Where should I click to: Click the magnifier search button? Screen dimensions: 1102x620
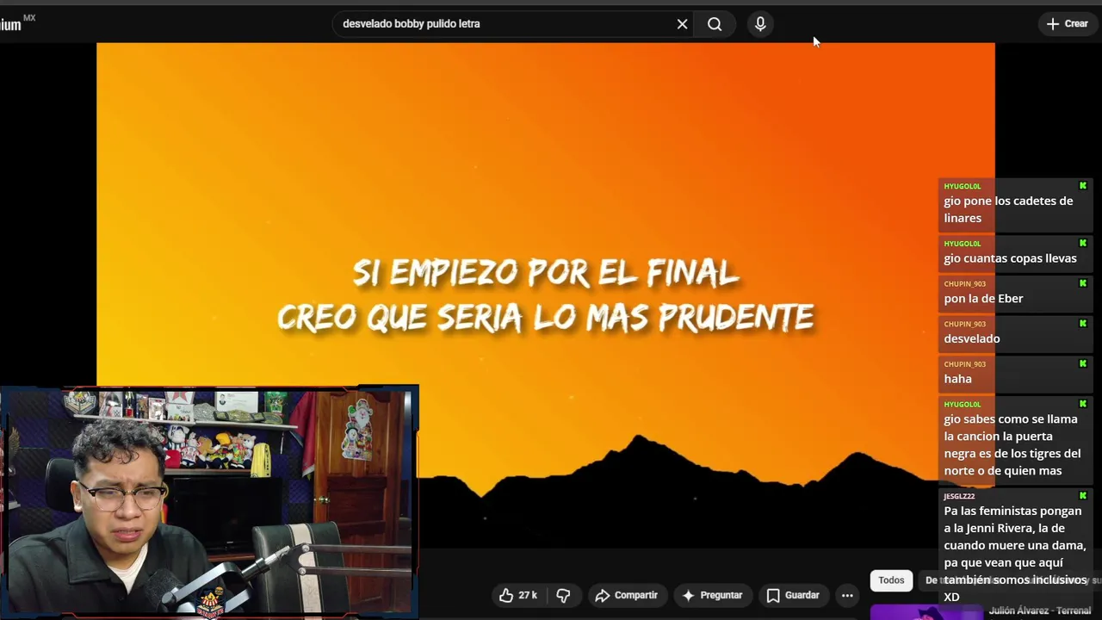(x=715, y=24)
